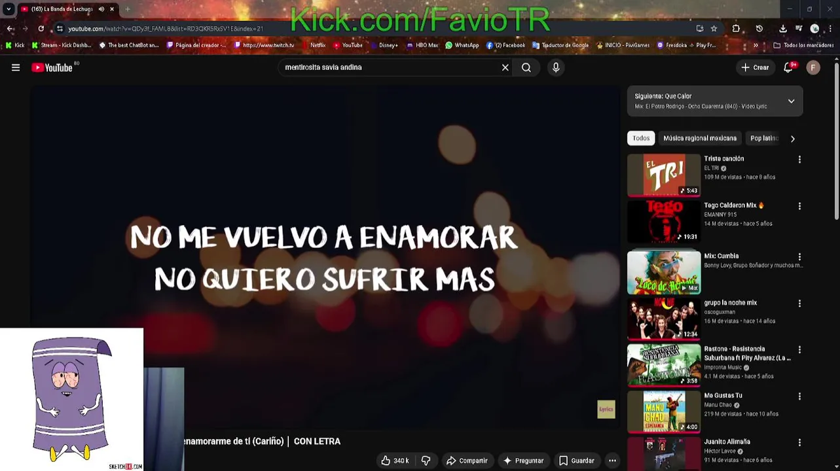Open the WhatsApp bookmark
840x471 pixels.
coord(462,45)
